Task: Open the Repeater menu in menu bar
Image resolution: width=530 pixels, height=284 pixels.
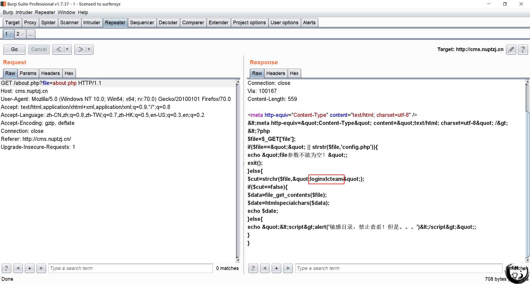Action: pyautogui.click(x=45, y=12)
